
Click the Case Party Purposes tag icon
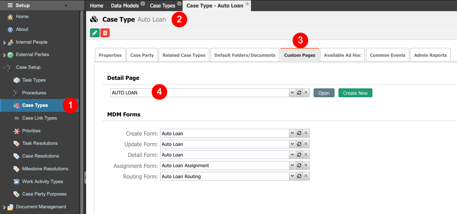click(16, 194)
